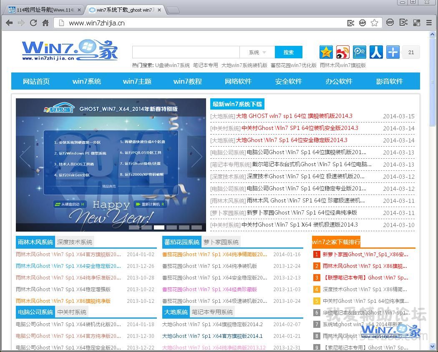Open Adblock Plus extension in toolbar
Viewport: 438px width, 352px height.
[390, 22]
